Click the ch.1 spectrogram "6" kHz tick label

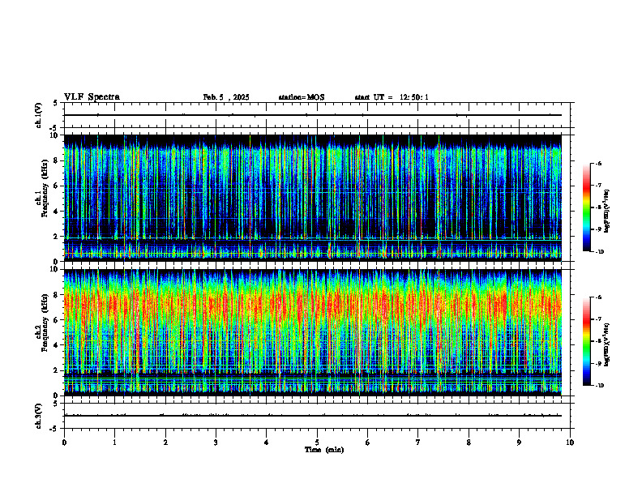pos(57,186)
